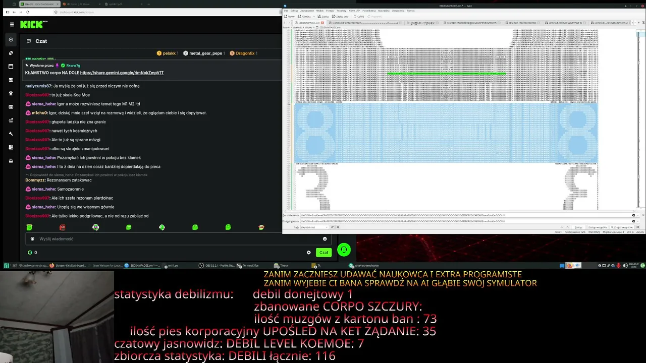Open Widok menu in Kate
This screenshot has width=646, height=363.
click(320, 11)
